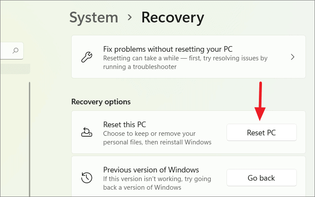Expand the Fix problems chevron arrow
The width and height of the screenshot is (315, 197).
[293, 57]
